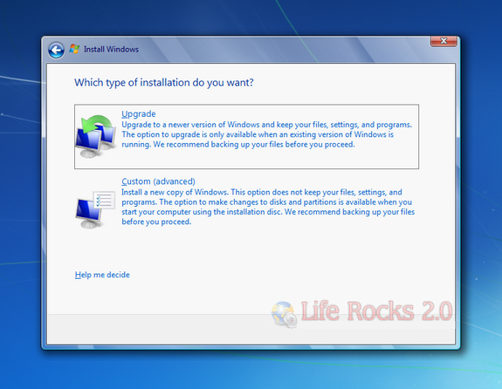Click 'Which type of installation do you want?' heading

coord(164,83)
